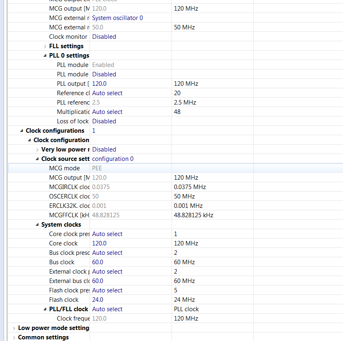Select the MCGFFCLK [kHz] row label

click(69, 215)
